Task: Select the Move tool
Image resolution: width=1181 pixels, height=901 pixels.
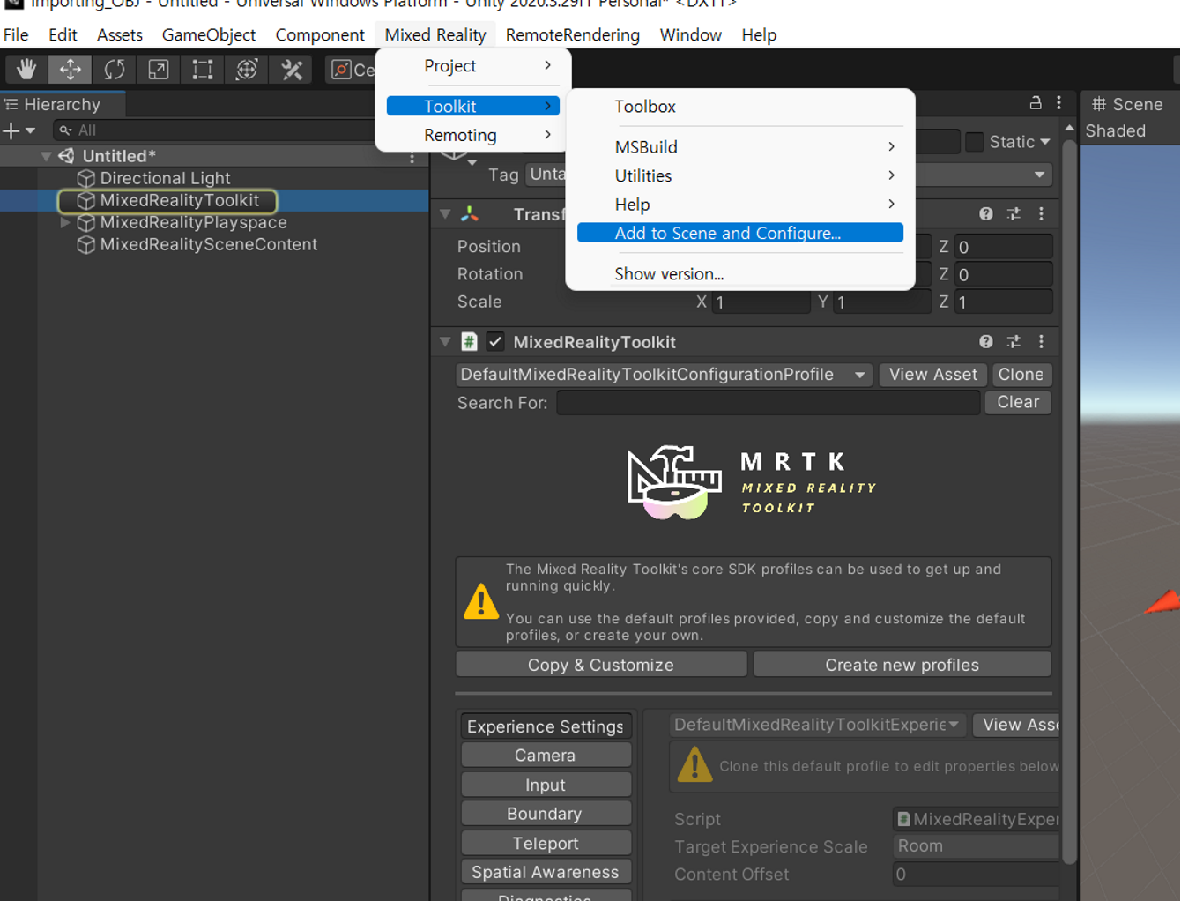Action: point(70,69)
